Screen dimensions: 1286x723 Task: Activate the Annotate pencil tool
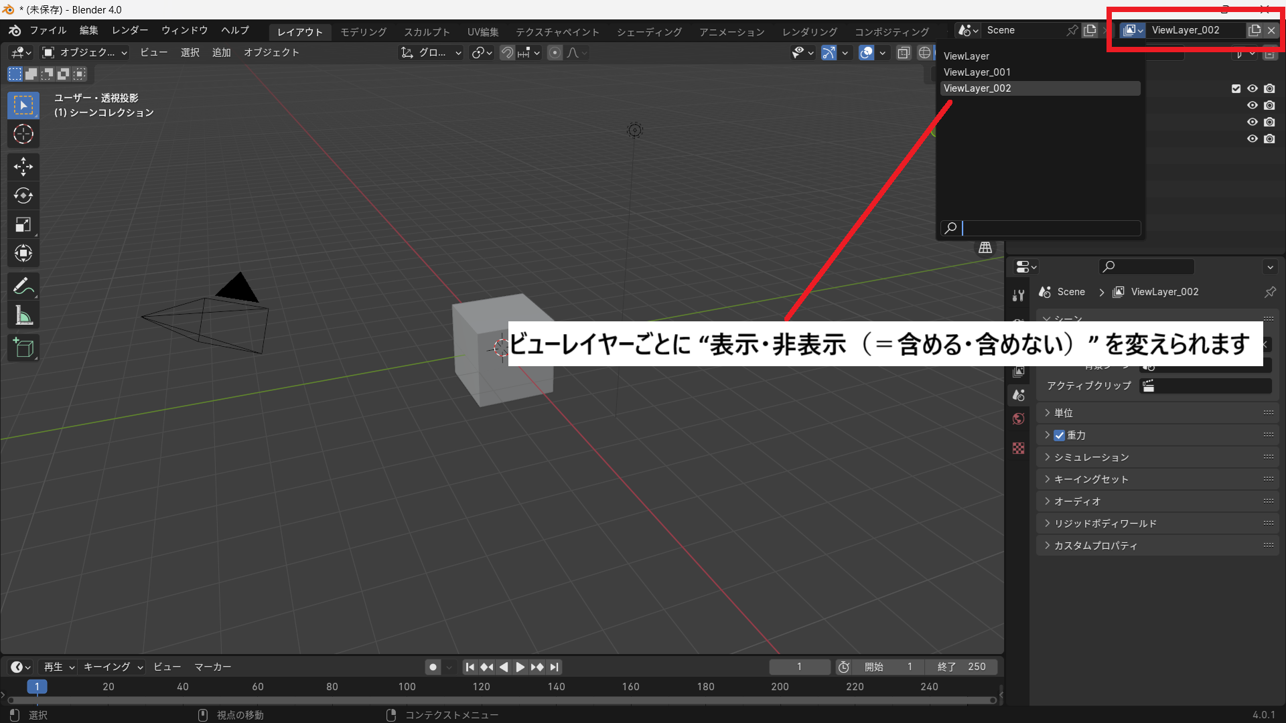(23, 287)
